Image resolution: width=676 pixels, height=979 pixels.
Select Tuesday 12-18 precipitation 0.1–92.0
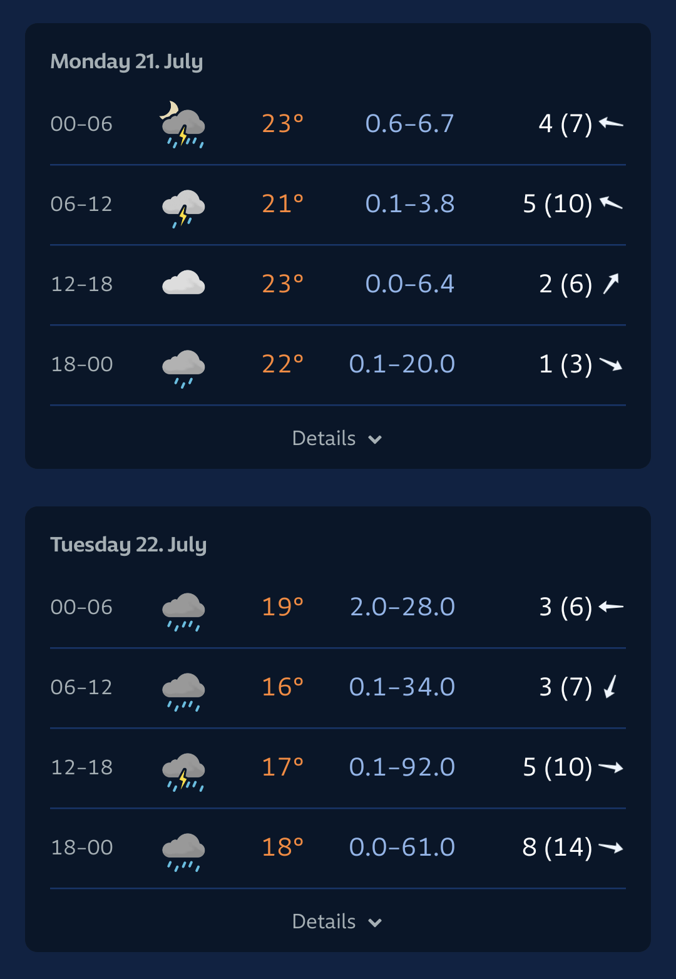click(x=402, y=767)
